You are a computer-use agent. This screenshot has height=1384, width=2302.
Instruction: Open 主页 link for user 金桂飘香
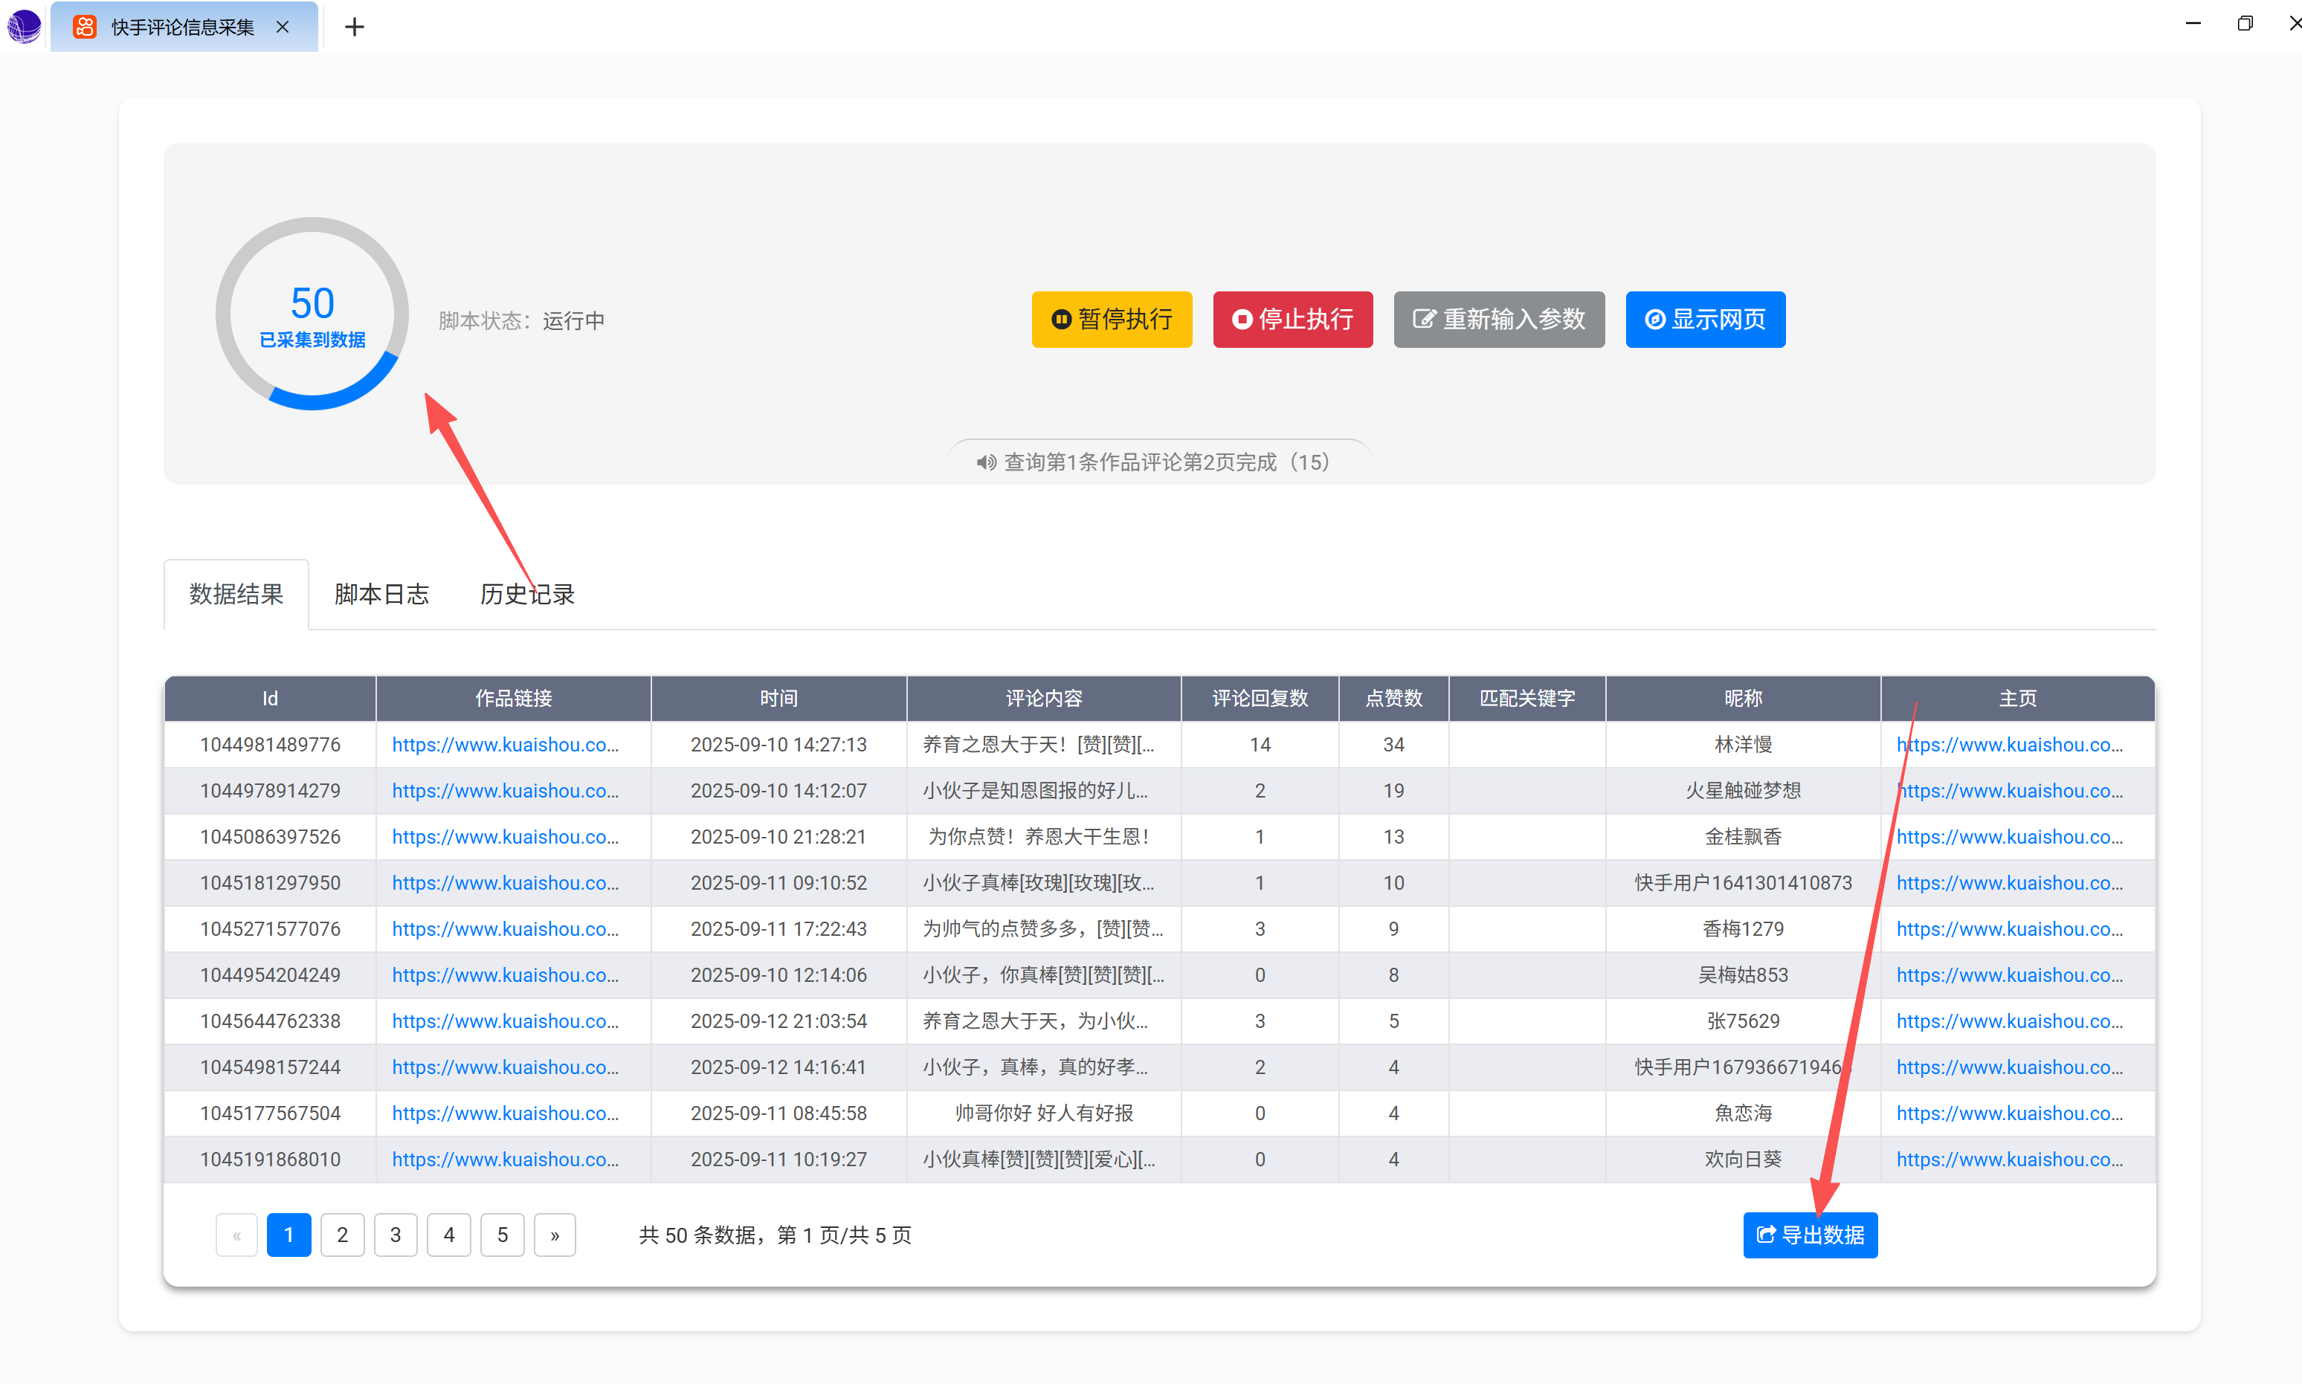[2010, 836]
